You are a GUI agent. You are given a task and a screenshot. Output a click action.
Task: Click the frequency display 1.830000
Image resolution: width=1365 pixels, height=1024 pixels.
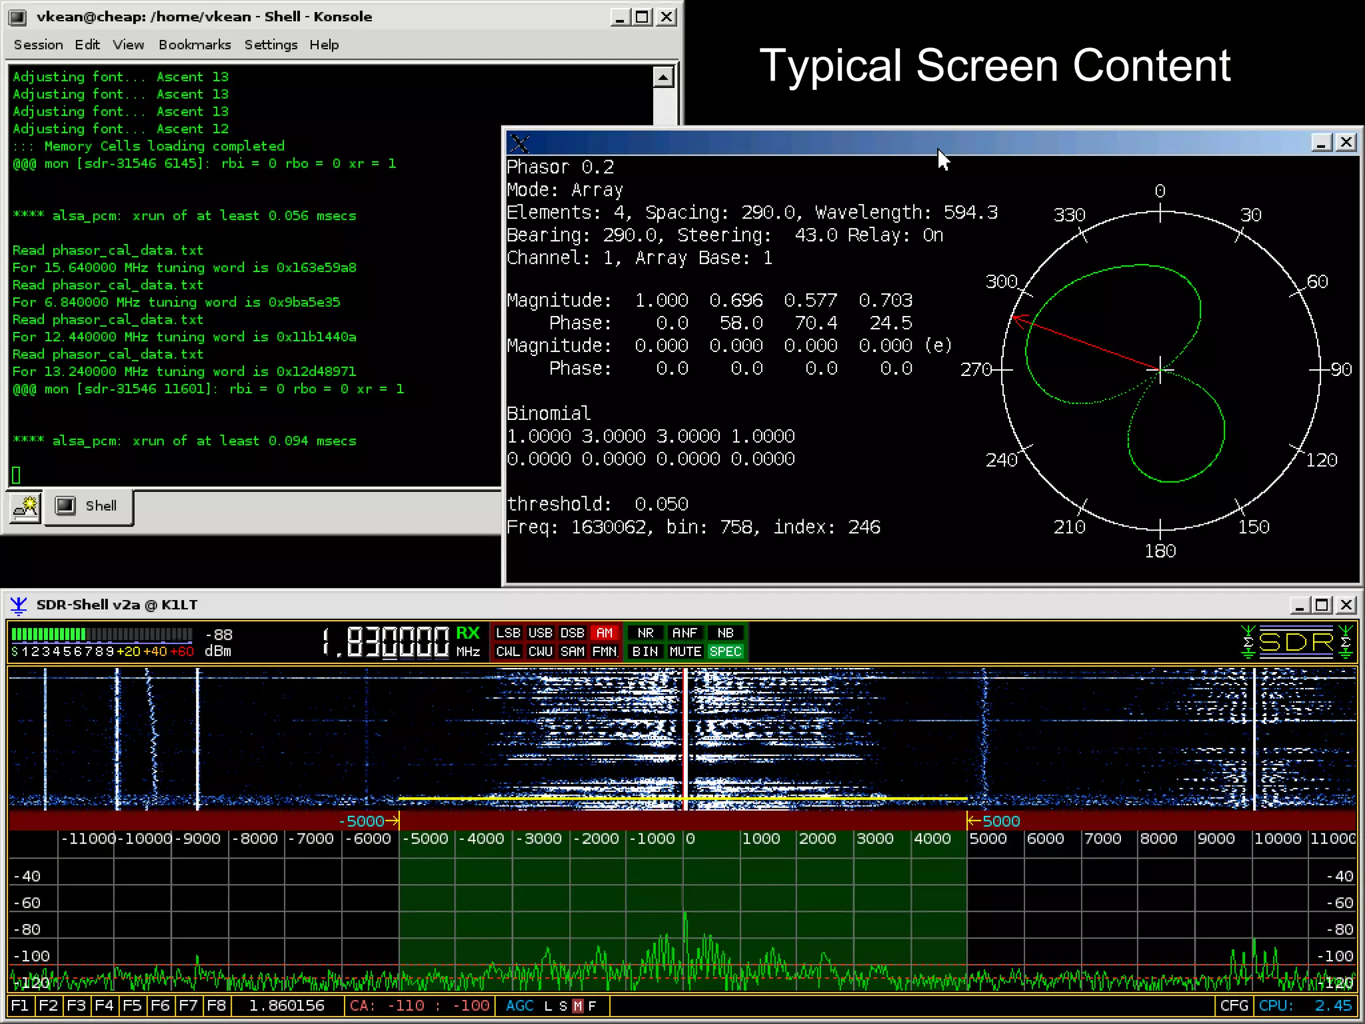(386, 642)
